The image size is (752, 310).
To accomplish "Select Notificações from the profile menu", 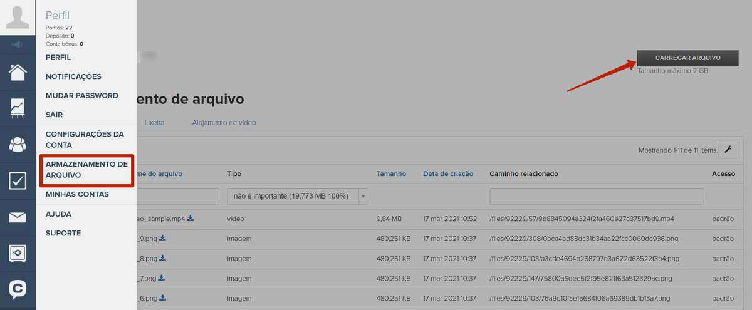I will coord(73,76).
